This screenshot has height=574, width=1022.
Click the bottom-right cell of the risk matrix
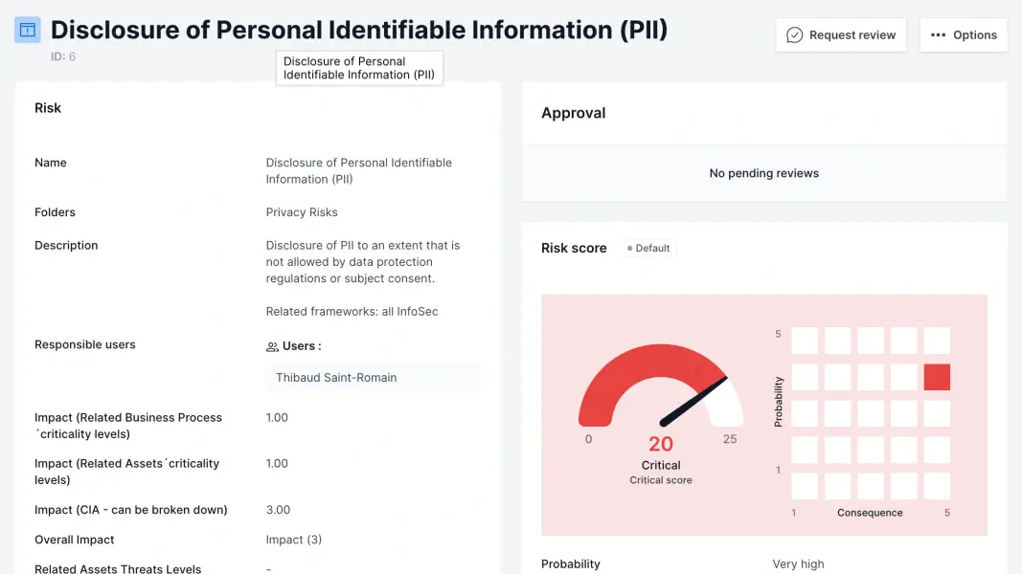[x=937, y=486]
